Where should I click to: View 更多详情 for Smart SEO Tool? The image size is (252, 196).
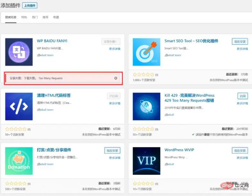coord(242,49)
